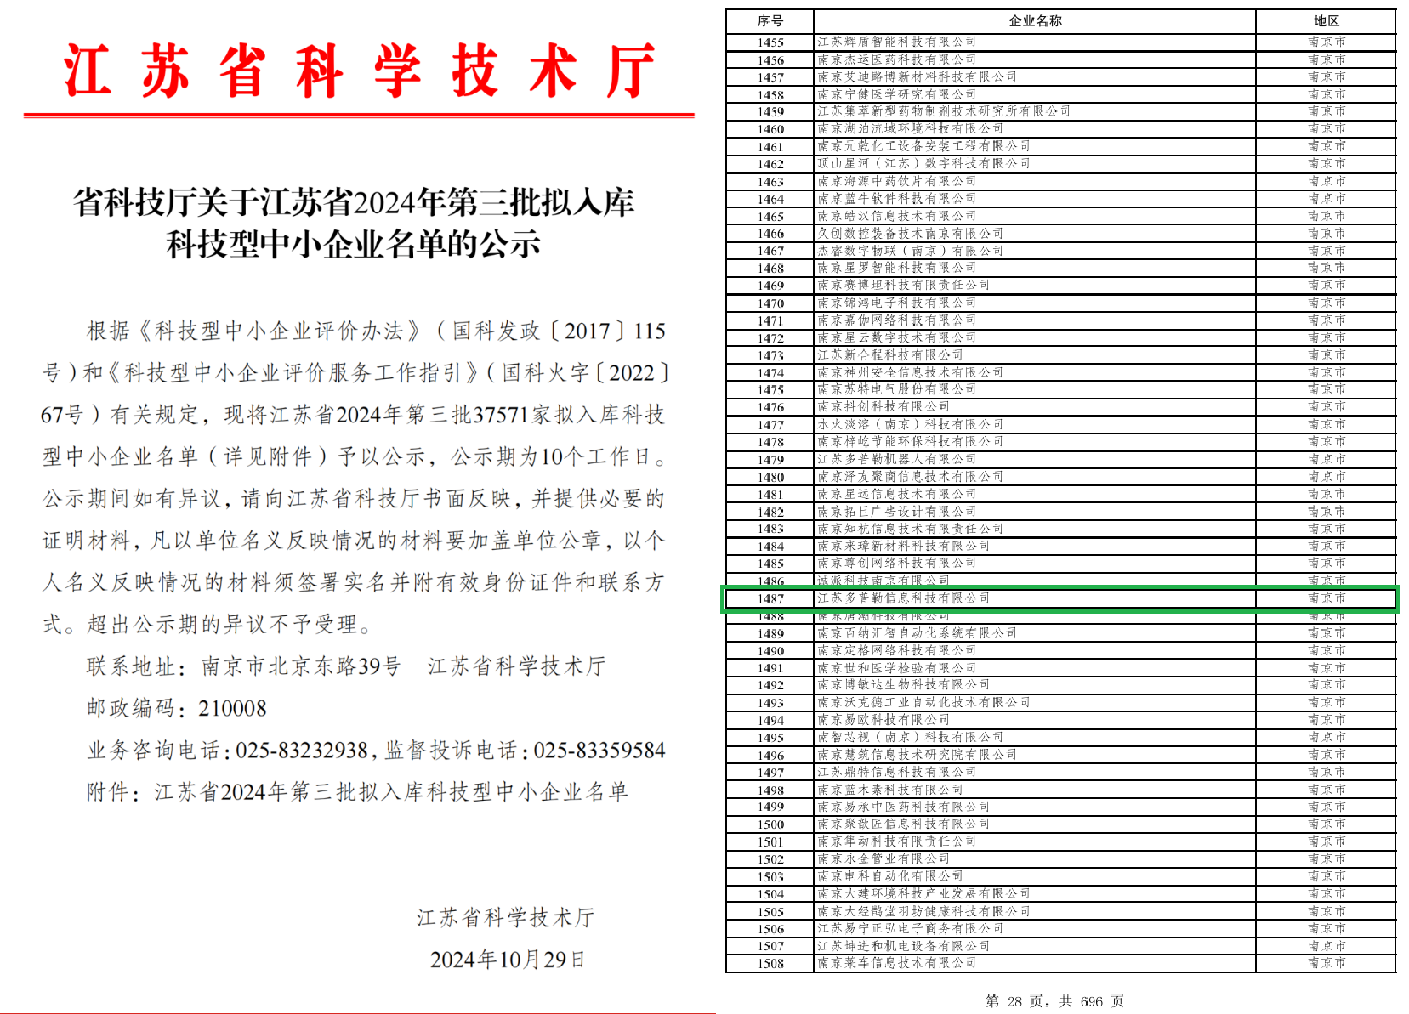1409x1014 pixels.
Task: Click company 南京定格网络科技有限公司
Action: 897,650
